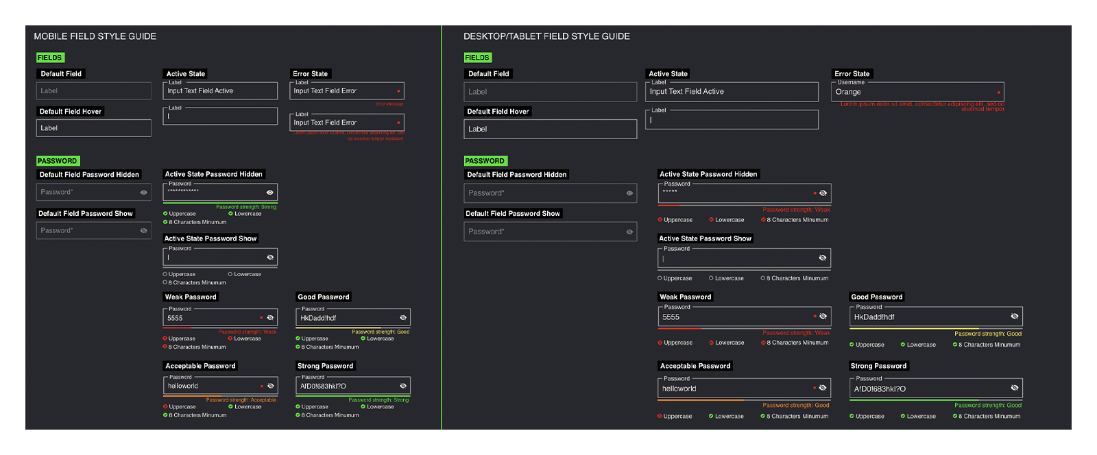Click desktop Error State heading label
The image size is (1097, 455).
click(852, 73)
